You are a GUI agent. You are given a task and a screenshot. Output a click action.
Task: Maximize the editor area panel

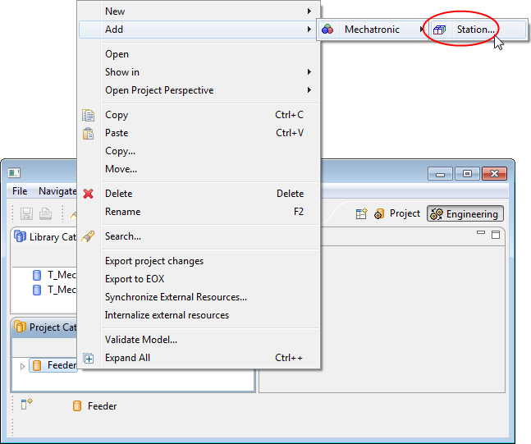click(x=496, y=235)
